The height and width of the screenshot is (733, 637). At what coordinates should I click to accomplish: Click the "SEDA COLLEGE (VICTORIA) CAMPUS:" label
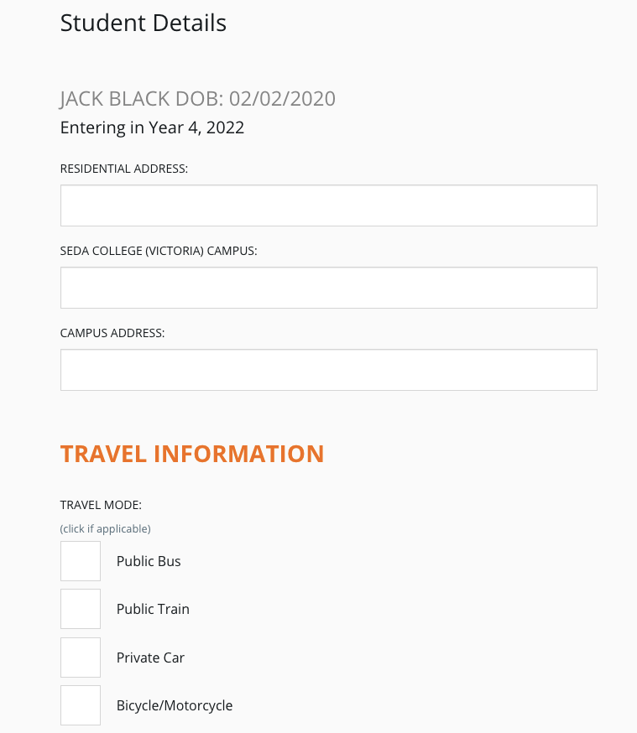tap(159, 251)
